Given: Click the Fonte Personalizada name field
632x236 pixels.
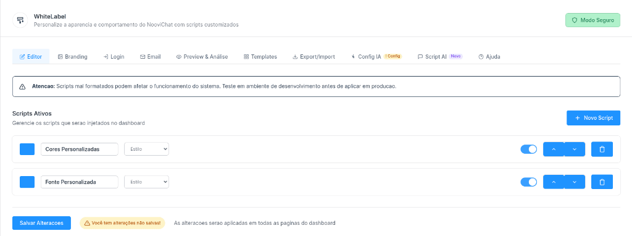Looking at the screenshot, I should tap(80, 182).
